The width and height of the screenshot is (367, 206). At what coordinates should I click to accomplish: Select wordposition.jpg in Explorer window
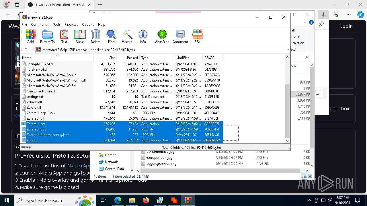pos(159,158)
